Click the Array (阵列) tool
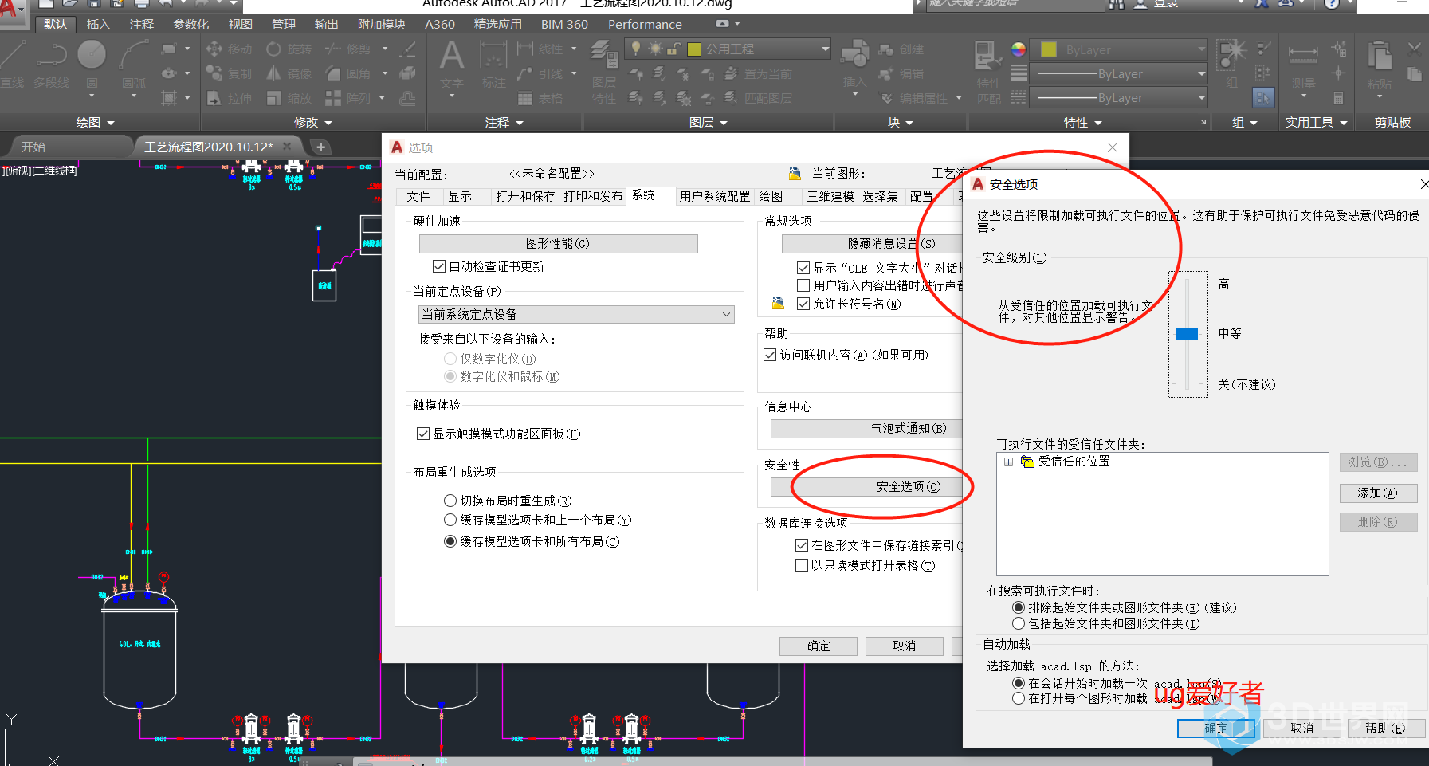Viewport: 1429px width, 766px height. 347,99
